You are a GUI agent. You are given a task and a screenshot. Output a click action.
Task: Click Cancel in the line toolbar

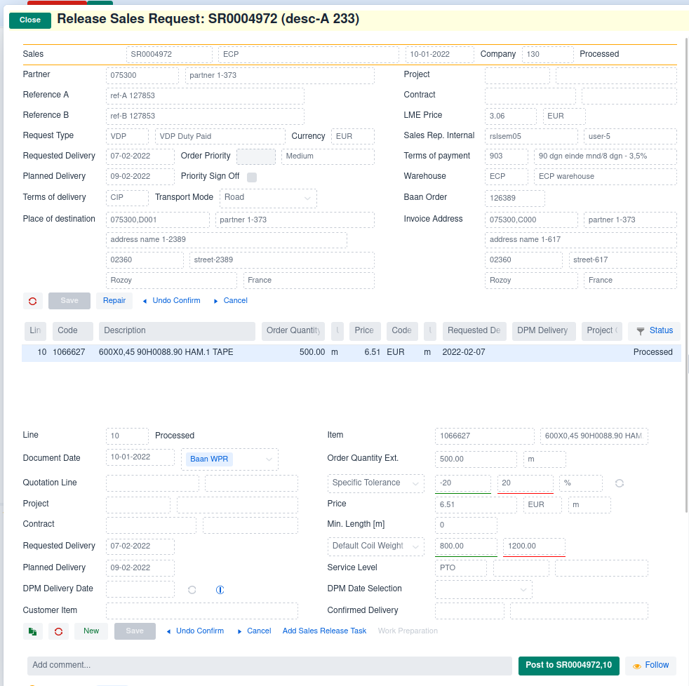click(x=255, y=631)
